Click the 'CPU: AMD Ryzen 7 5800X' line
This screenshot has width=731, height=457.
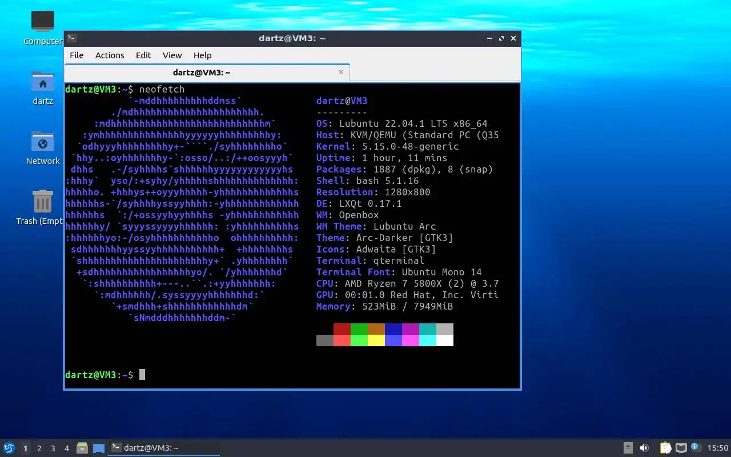pos(408,283)
